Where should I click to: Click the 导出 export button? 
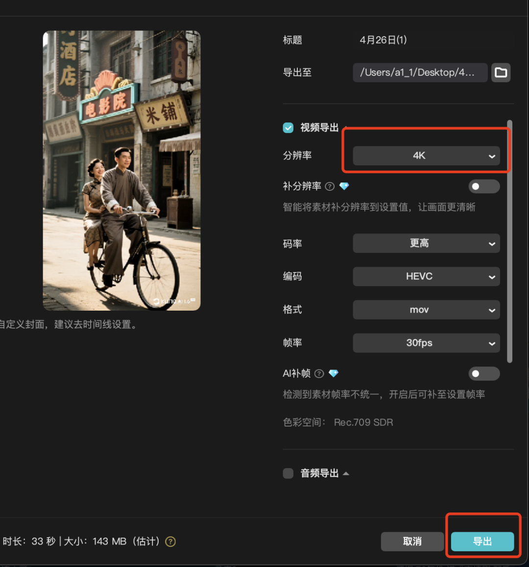pos(482,542)
